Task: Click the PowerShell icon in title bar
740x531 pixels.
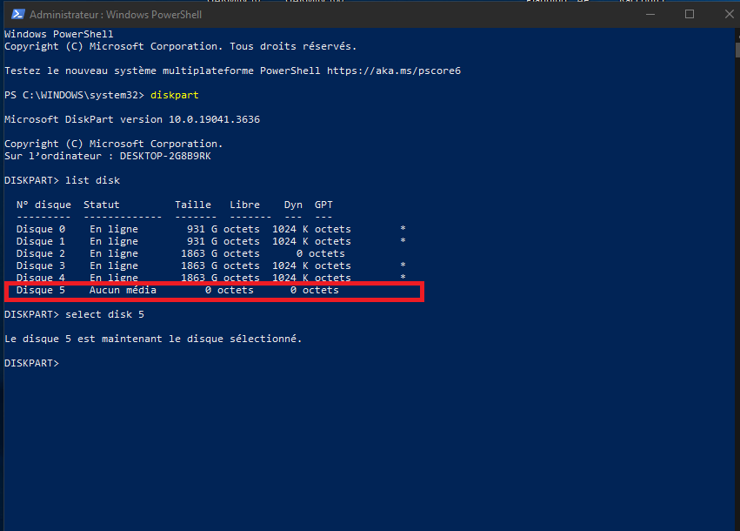Action: tap(18, 14)
